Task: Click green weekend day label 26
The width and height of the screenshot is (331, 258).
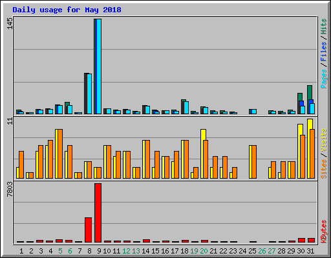Action: click(262, 251)
